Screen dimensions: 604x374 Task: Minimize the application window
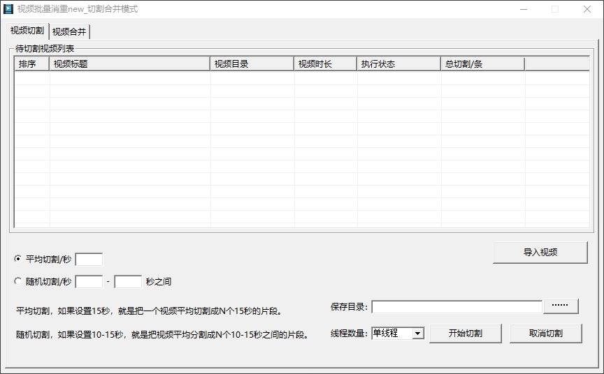524,9
